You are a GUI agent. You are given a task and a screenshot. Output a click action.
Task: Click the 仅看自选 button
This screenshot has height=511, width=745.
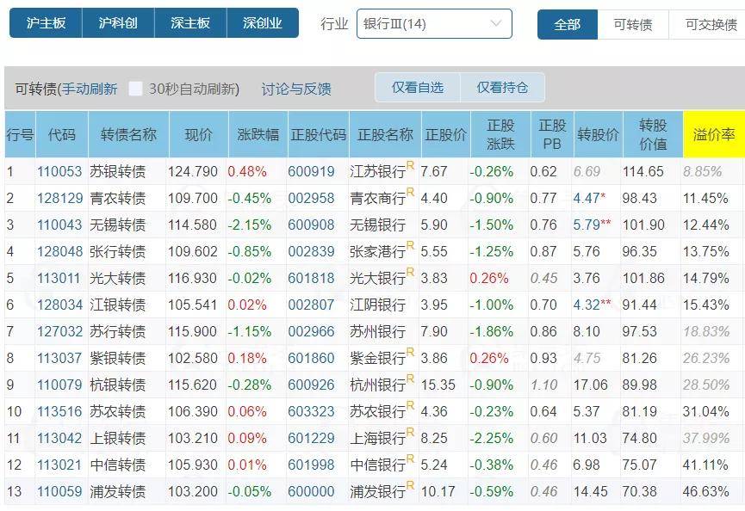click(418, 87)
